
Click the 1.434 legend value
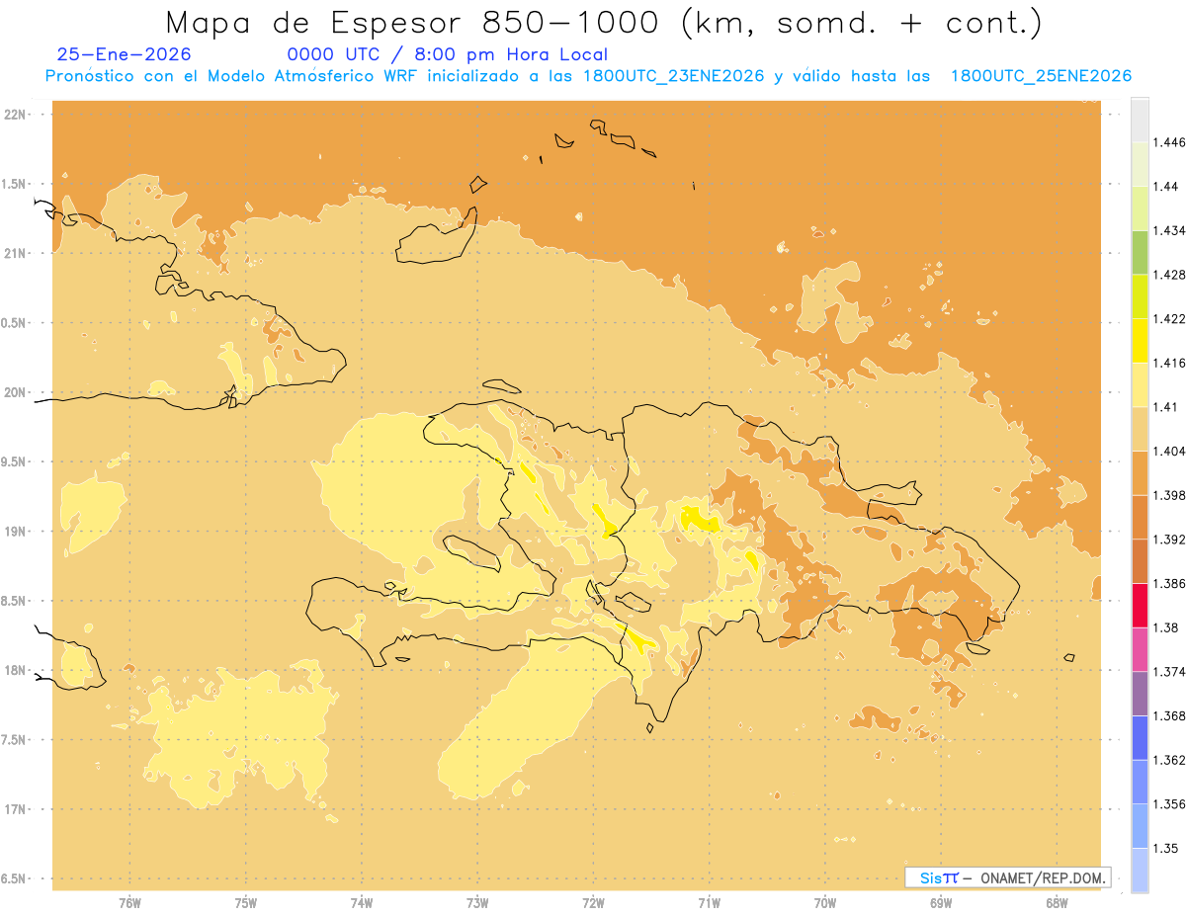[x=1167, y=230]
